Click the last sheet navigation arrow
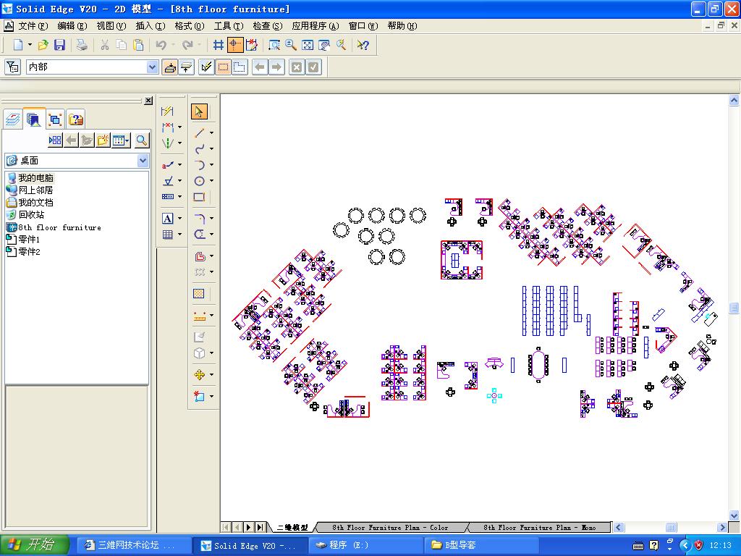This screenshot has width=741, height=556. [260, 527]
